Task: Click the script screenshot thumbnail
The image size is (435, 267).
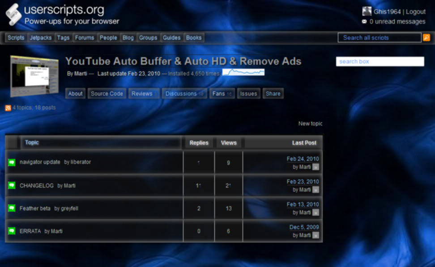Action: [34, 76]
